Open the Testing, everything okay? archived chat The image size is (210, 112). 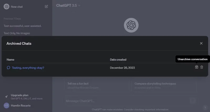(x=28, y=68)
